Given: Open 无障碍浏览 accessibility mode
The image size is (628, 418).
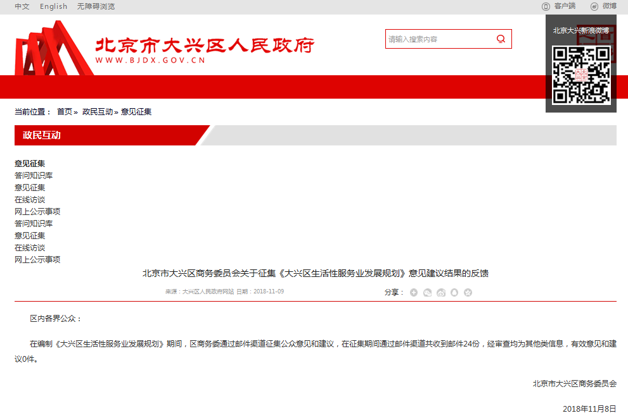Looking at the screenshot, I should [96, 6].
